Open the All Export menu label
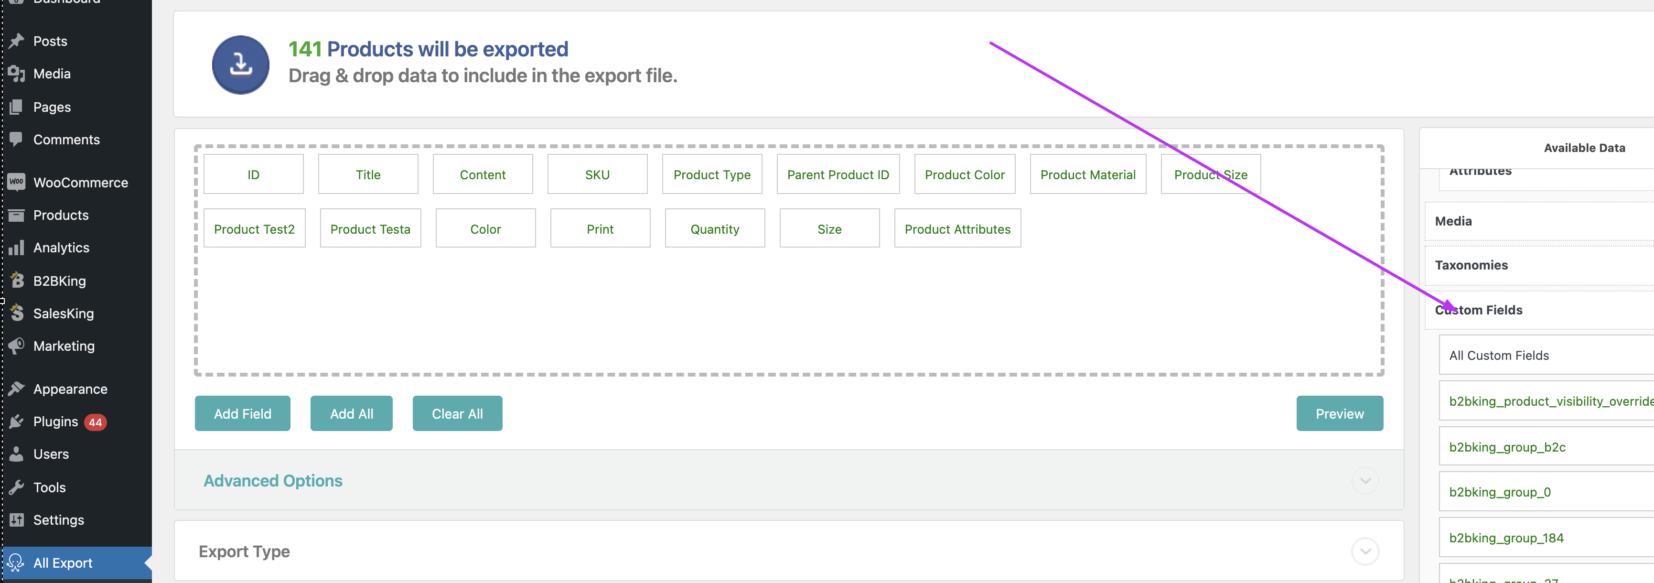The height and width of the screenshot is (583, 1654). coord(63,563)
